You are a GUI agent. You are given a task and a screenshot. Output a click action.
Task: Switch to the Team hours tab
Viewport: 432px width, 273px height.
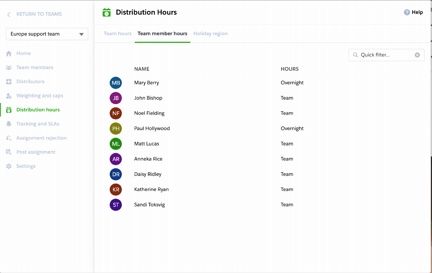[x=118, y=34]
